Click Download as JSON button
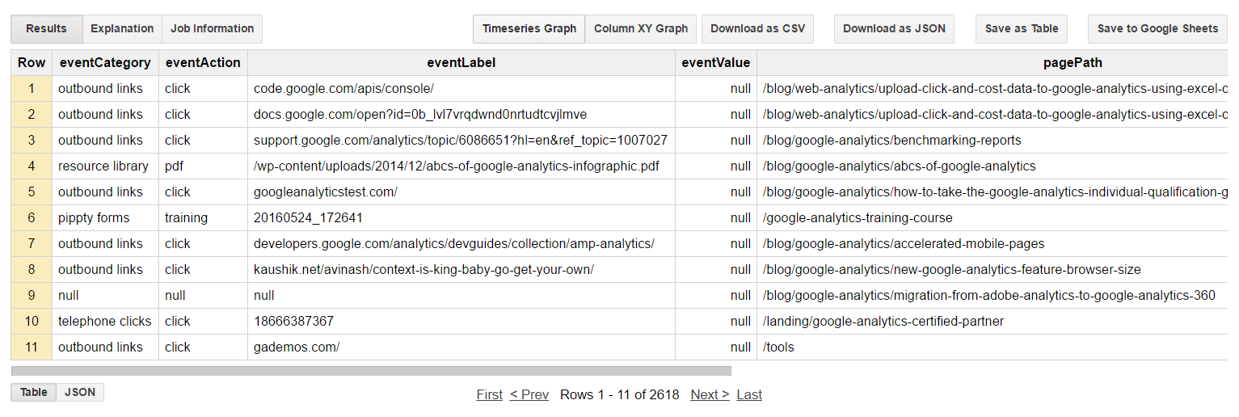This screenshot has width=1239, height=417. pyautogui.click(x=894, y=29)
